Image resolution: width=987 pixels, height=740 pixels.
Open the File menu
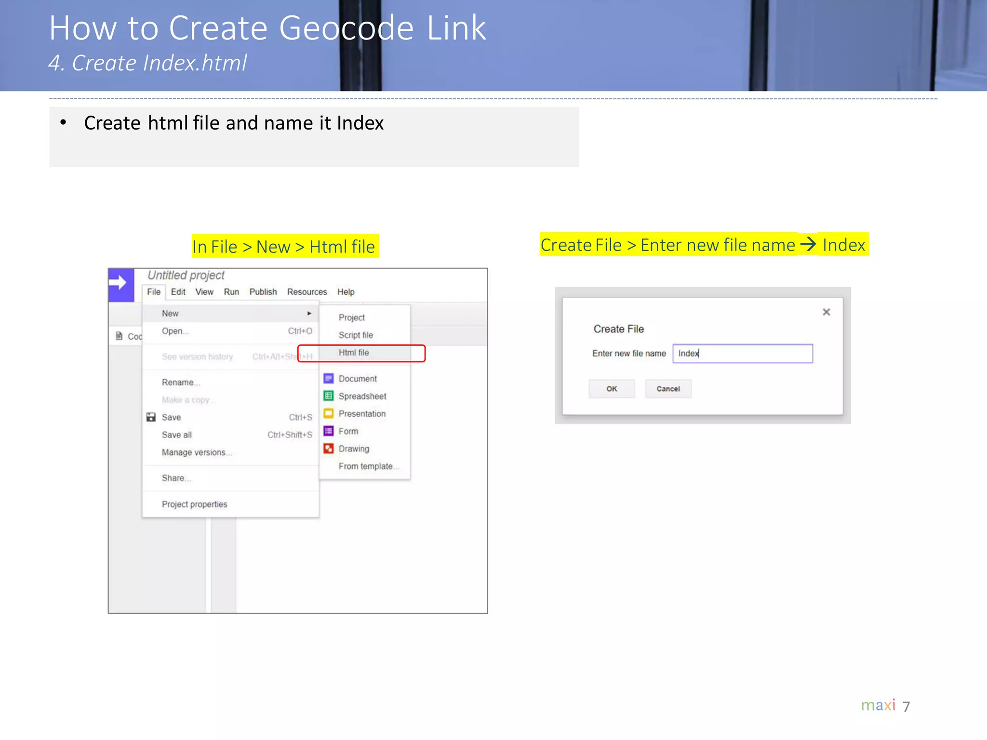[x=154, y=292]
